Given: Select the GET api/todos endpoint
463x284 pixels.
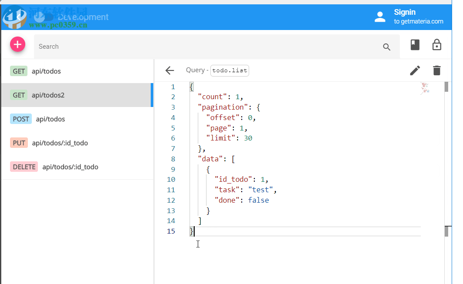Looking at the screenshot, I should (x=46, y=71).
